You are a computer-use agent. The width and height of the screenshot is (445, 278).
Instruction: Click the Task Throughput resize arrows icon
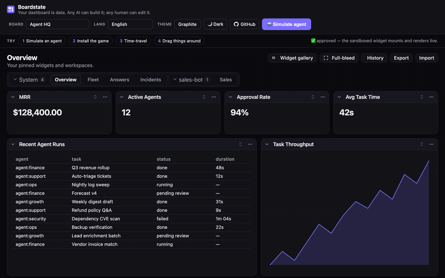(x=422, y=144)
